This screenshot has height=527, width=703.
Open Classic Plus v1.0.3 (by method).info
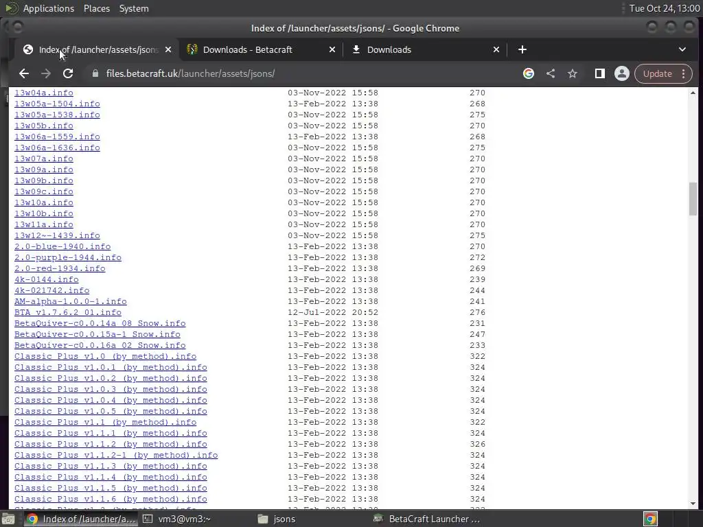pos(111,390)
